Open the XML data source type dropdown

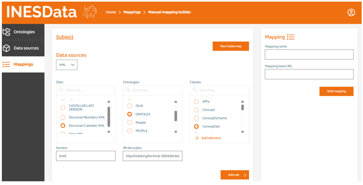[x=66, y=65]
